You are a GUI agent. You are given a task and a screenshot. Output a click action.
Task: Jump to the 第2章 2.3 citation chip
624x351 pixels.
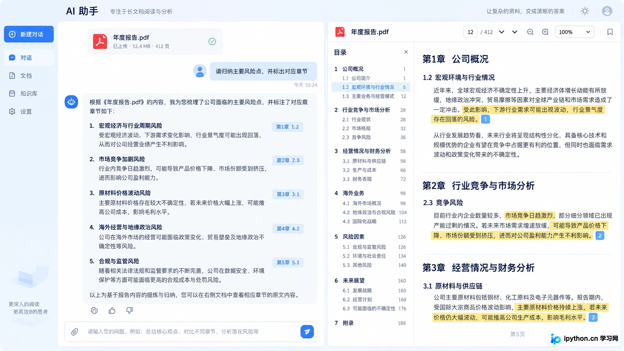tap(288, 160)
